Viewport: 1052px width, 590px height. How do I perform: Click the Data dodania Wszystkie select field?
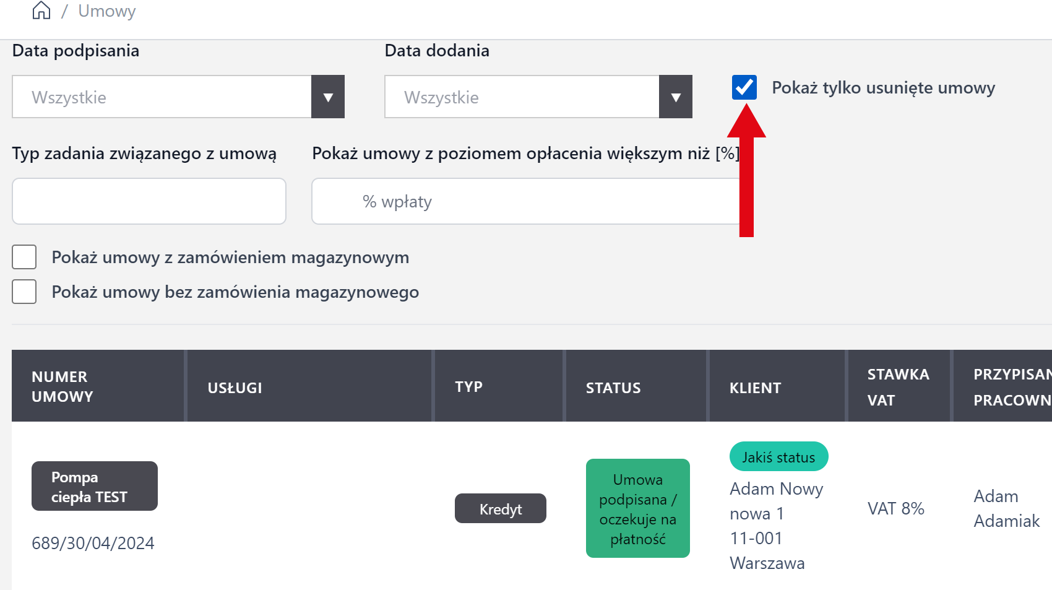[522, 97]
